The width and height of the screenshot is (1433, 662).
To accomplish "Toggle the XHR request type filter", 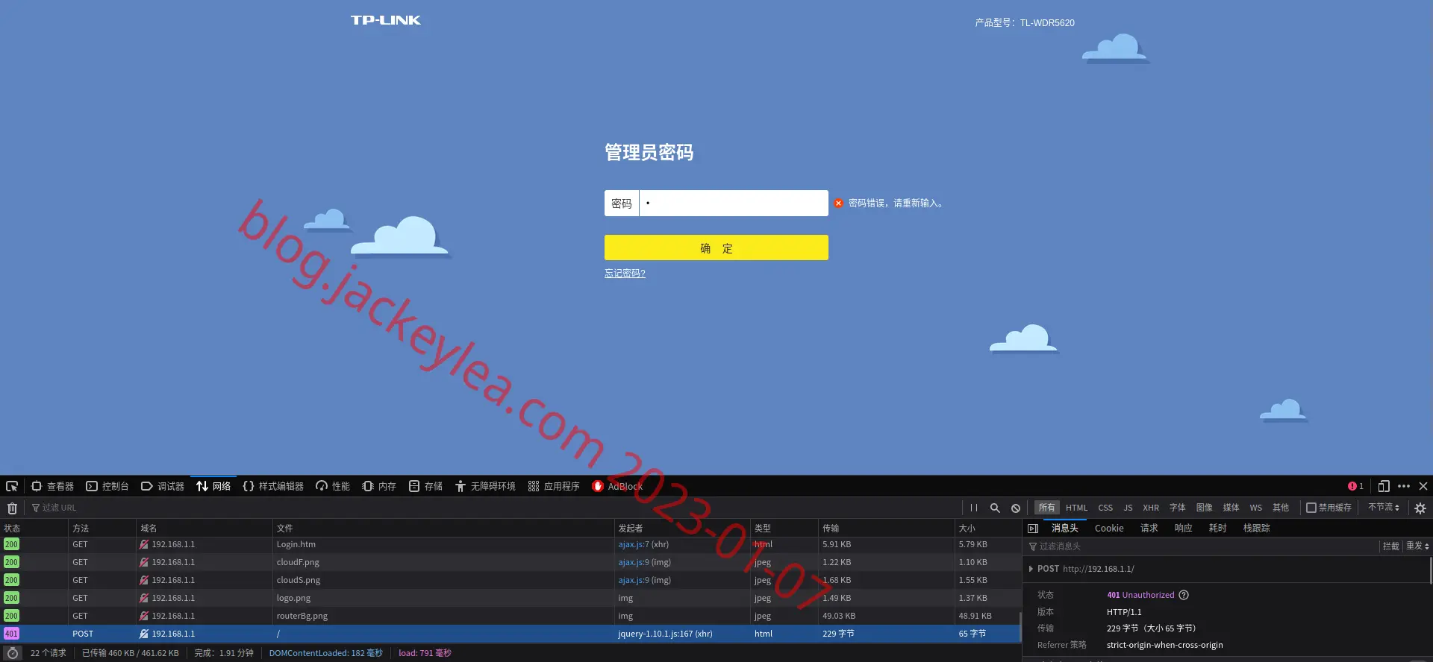I will pos(1151,508).
